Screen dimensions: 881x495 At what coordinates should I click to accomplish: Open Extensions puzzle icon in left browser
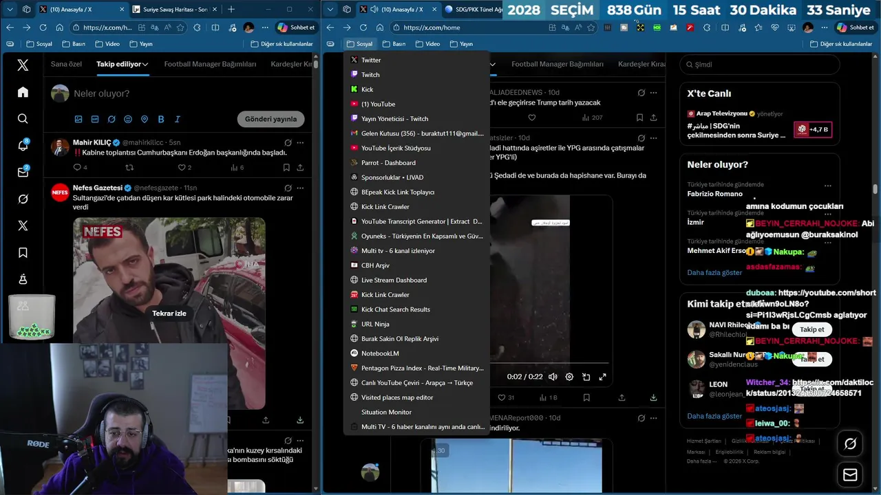197,27
